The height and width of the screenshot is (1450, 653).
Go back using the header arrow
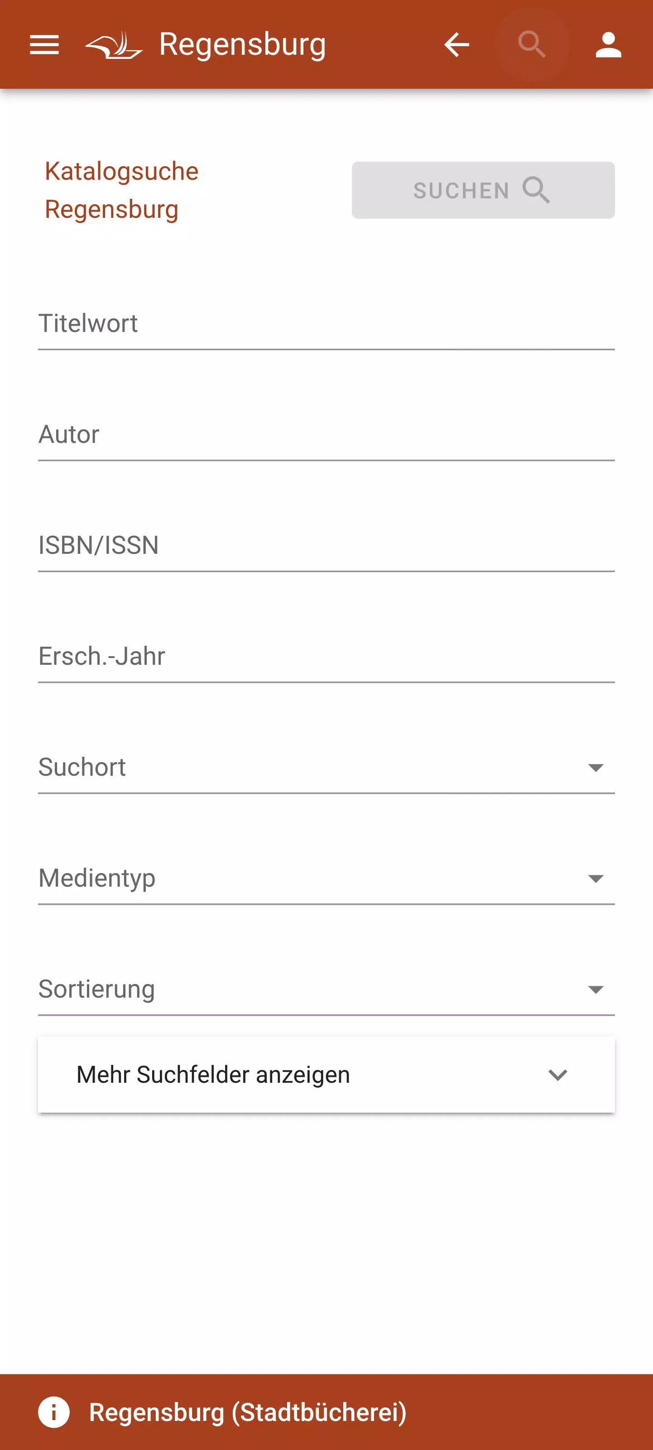pos(456,44)
